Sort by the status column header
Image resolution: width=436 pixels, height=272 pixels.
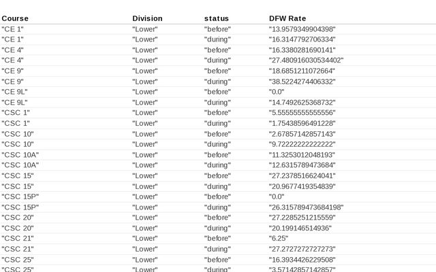(x=217, y=18)
